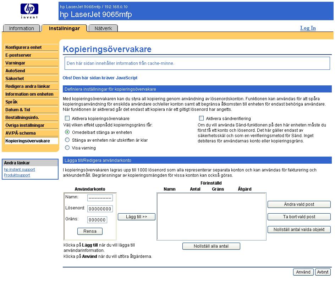335x282 pixels.
Task: Click the Andra länkar header
Action: (x=30, y=163)
